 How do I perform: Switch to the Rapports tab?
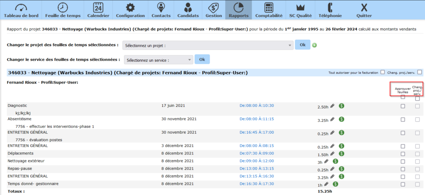239,10
